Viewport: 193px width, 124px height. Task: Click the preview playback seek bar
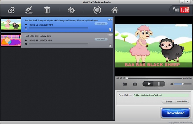tap(154, 78)
